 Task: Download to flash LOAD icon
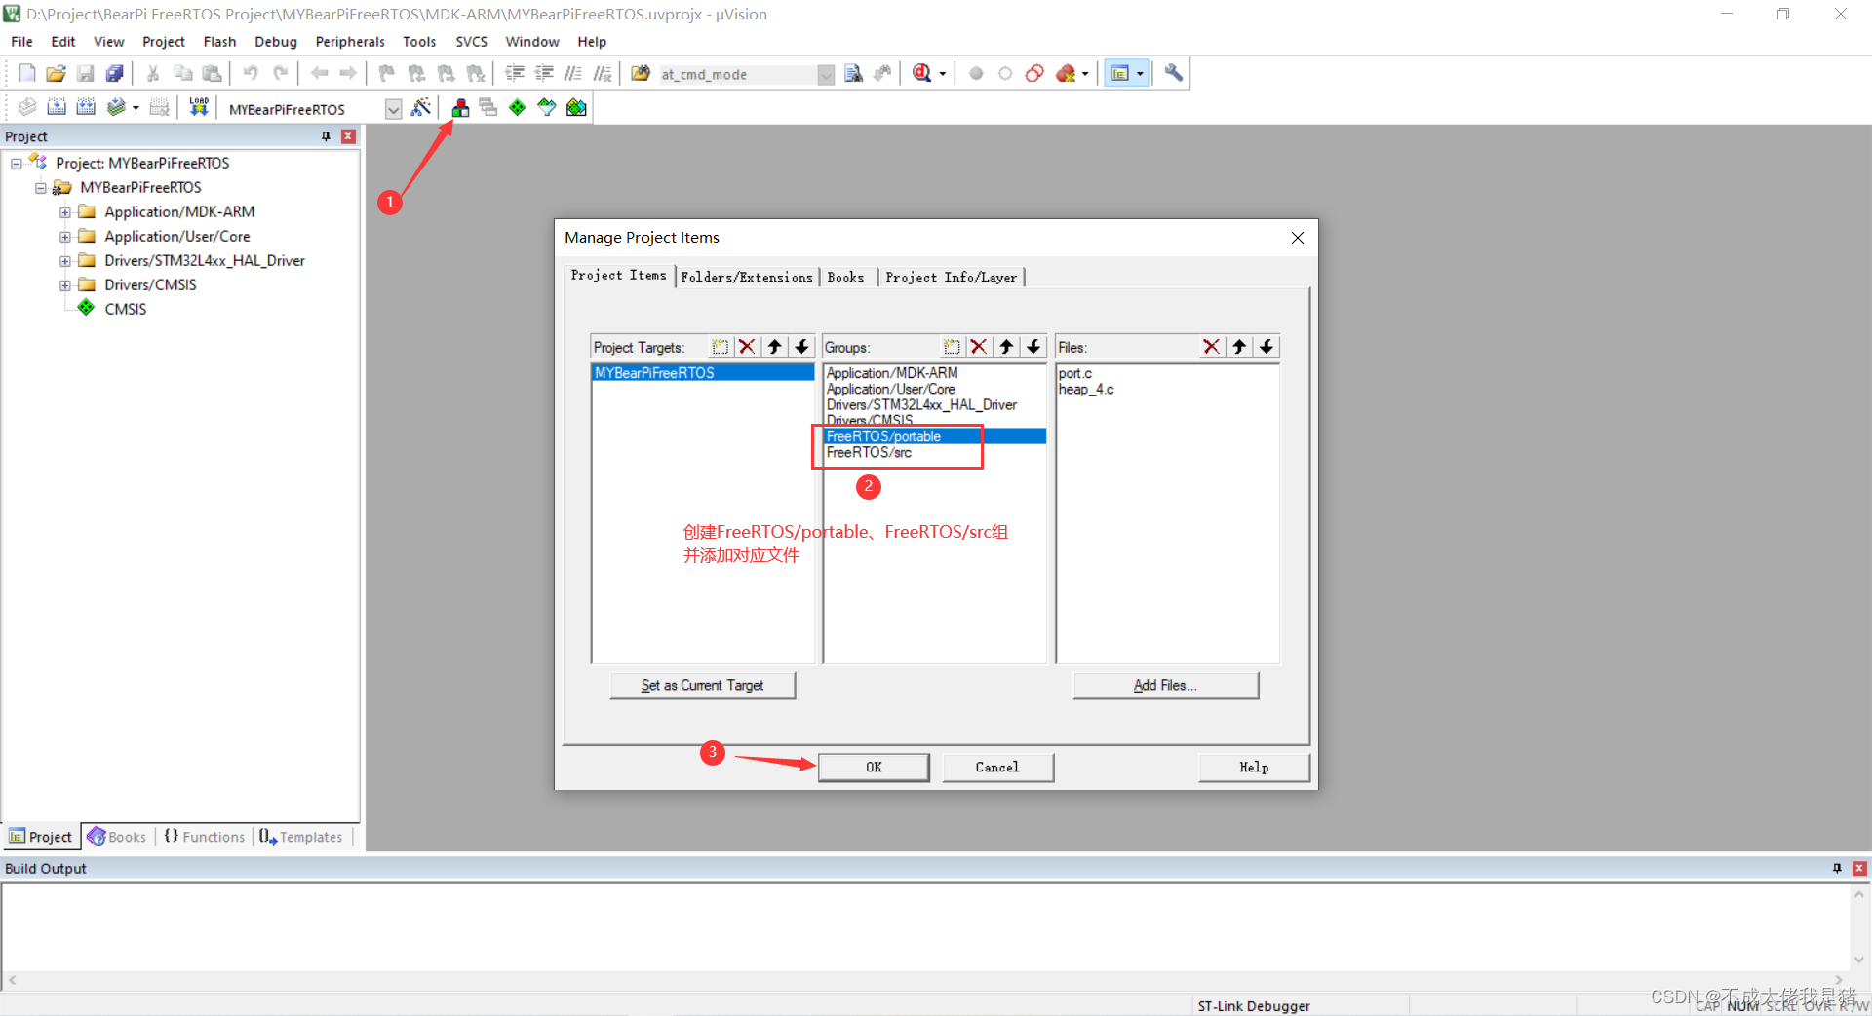pyautogui.click(x=199, y=107)
